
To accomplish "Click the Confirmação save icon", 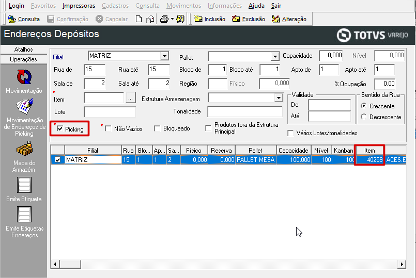I will click(x=51, y=19).
